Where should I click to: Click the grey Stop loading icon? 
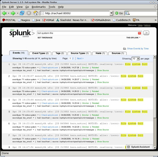[29, 13]
